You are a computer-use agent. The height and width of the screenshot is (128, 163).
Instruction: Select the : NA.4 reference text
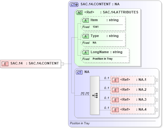tap(141, 109)
